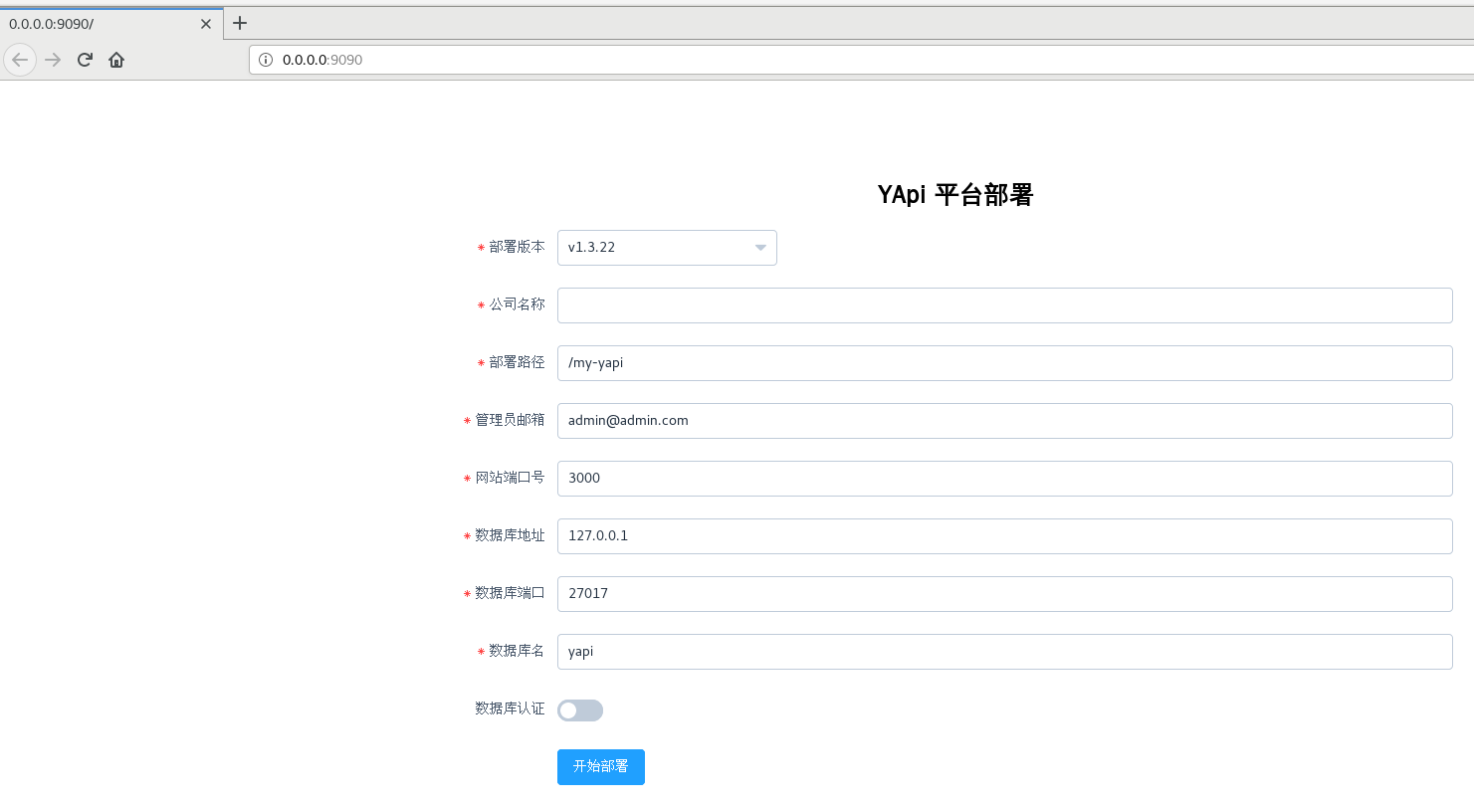Click the browser back navigation arrow
The width and height of the screenshot is (1474, 810).
click(20, 59)
